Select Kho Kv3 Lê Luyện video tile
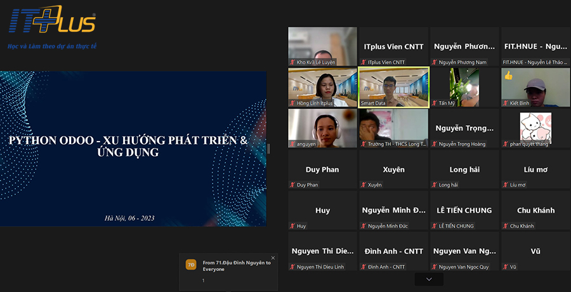The width and height of the screenshot is (571, 292). point(322,46)
